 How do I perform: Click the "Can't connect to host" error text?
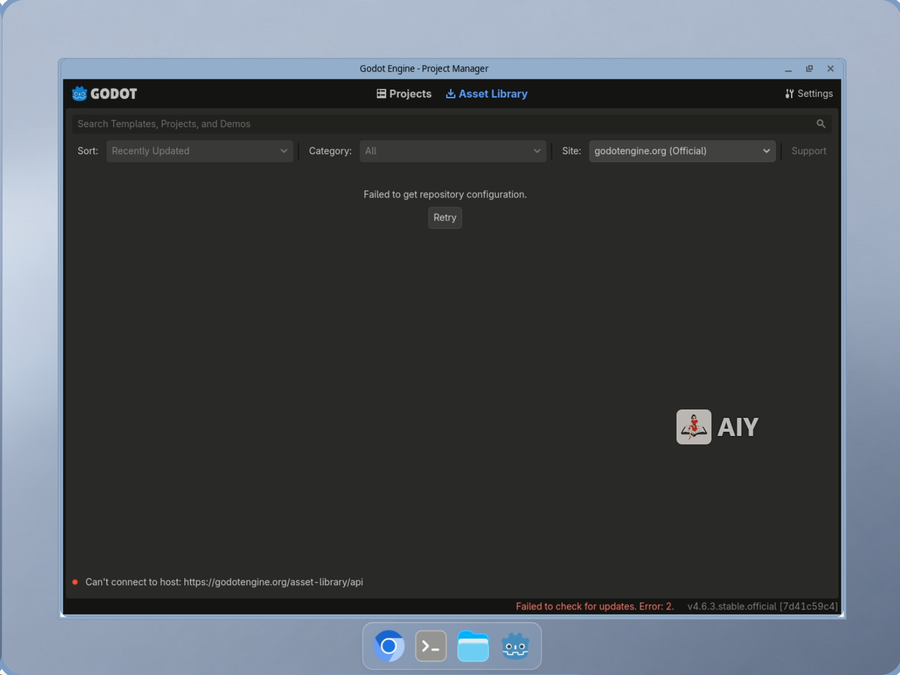coord(224,582)
